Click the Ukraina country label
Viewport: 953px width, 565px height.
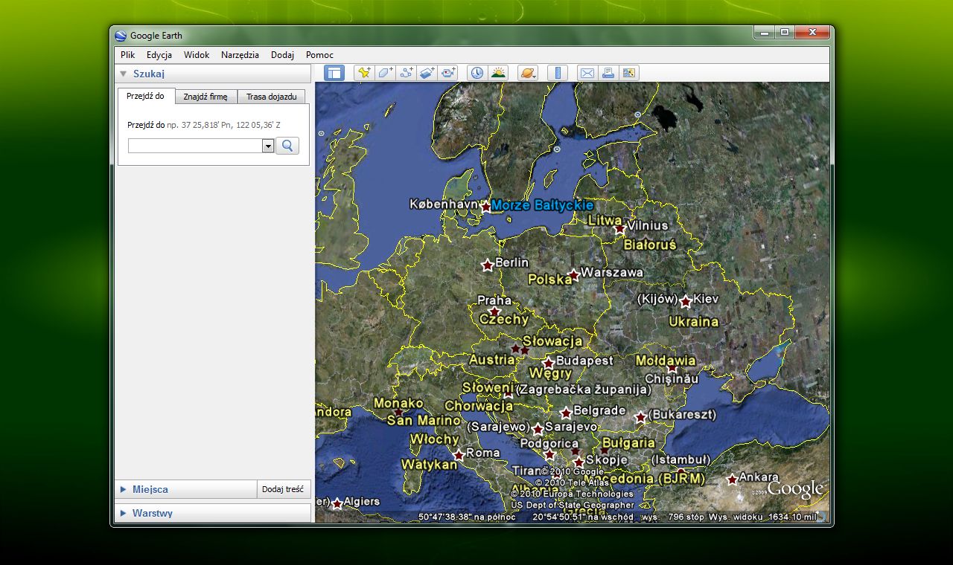pos(693,321)
